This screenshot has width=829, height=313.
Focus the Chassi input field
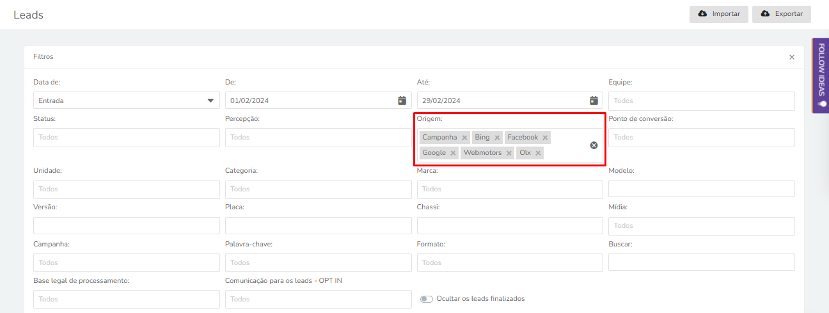pyautogui.click(x=510, y=225)
